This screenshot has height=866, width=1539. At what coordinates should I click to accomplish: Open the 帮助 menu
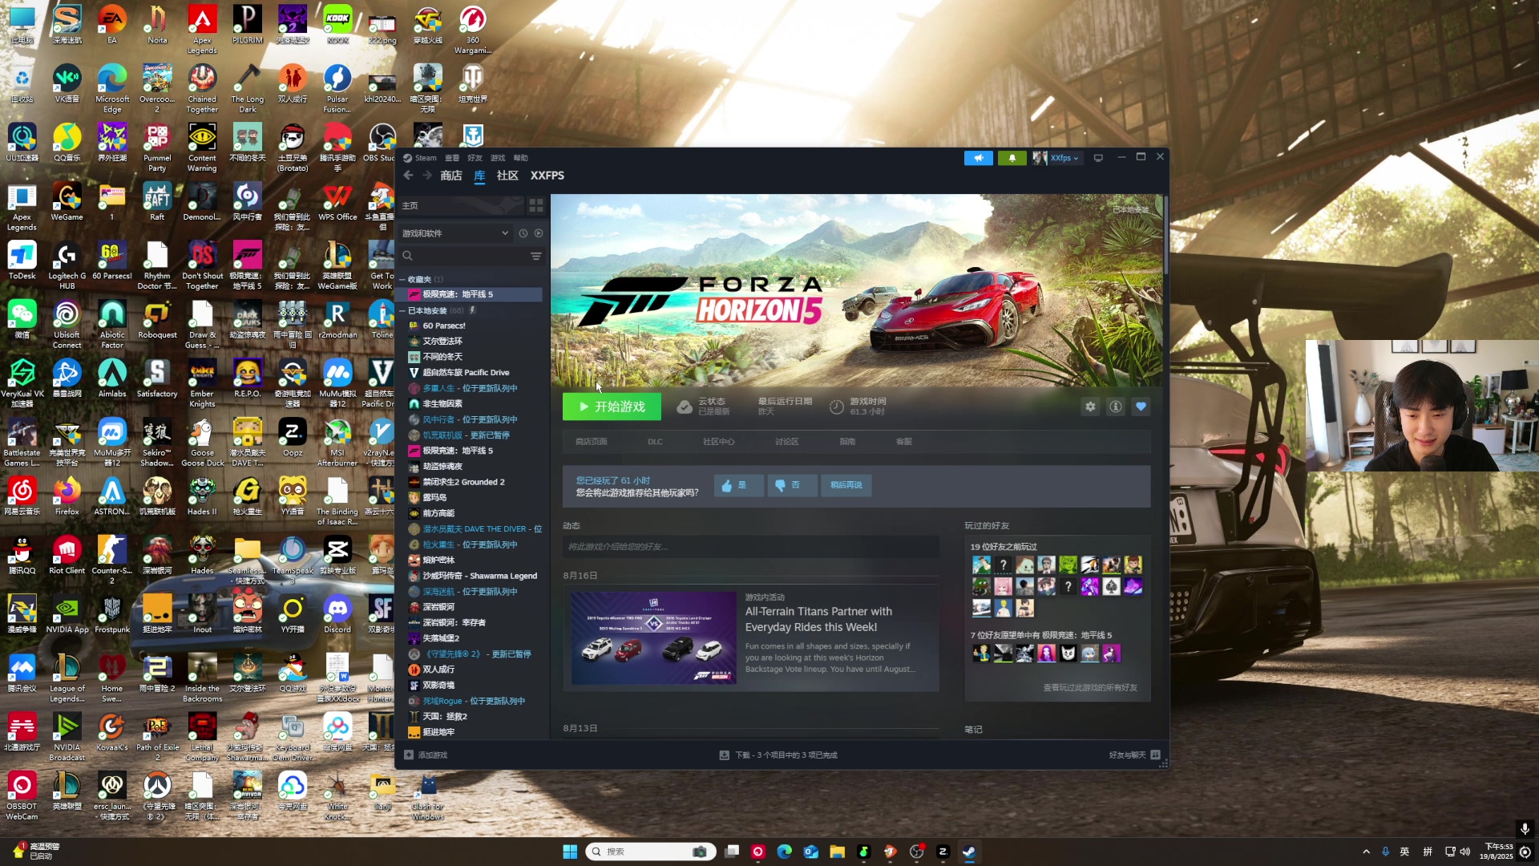(x=520, y=158)
